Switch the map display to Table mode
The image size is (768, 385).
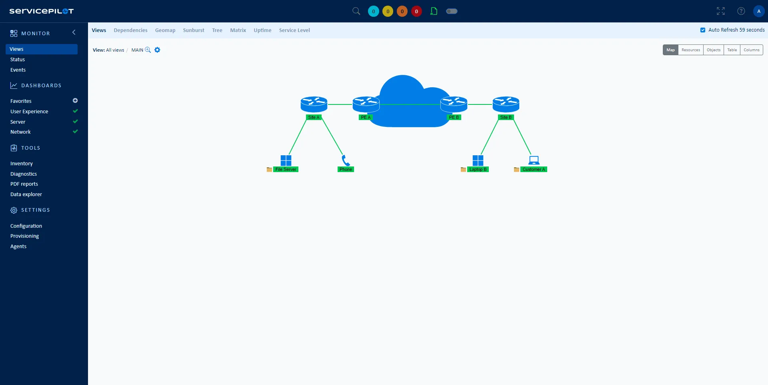pos(732,50)
